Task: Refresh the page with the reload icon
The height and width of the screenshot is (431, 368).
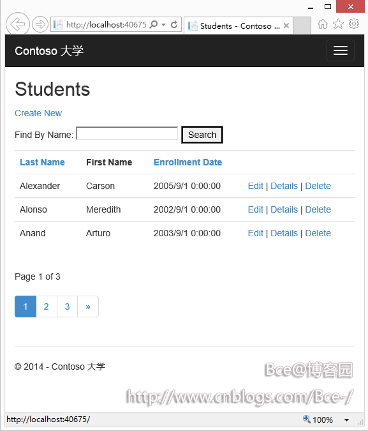Action: [x=174, y=24]
